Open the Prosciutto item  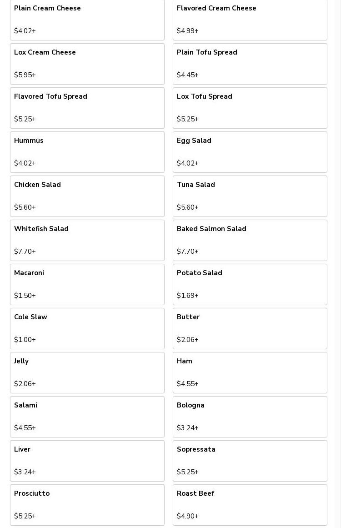click(x=87, y=505)
